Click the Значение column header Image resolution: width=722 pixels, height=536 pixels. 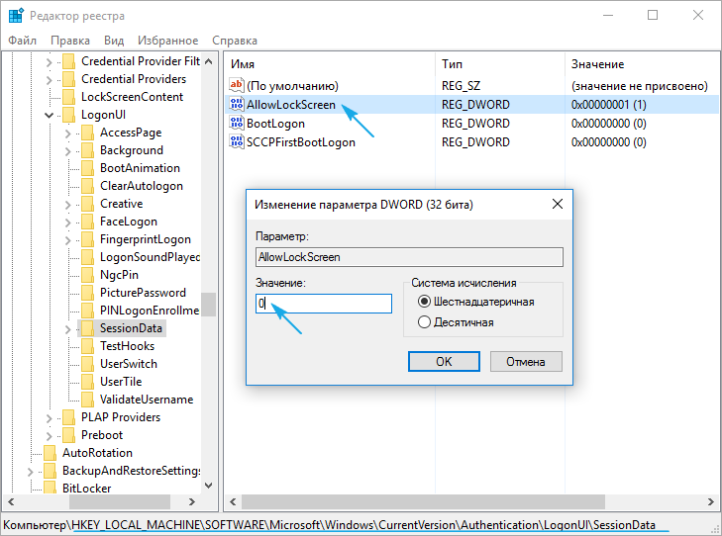pos(597,63)
